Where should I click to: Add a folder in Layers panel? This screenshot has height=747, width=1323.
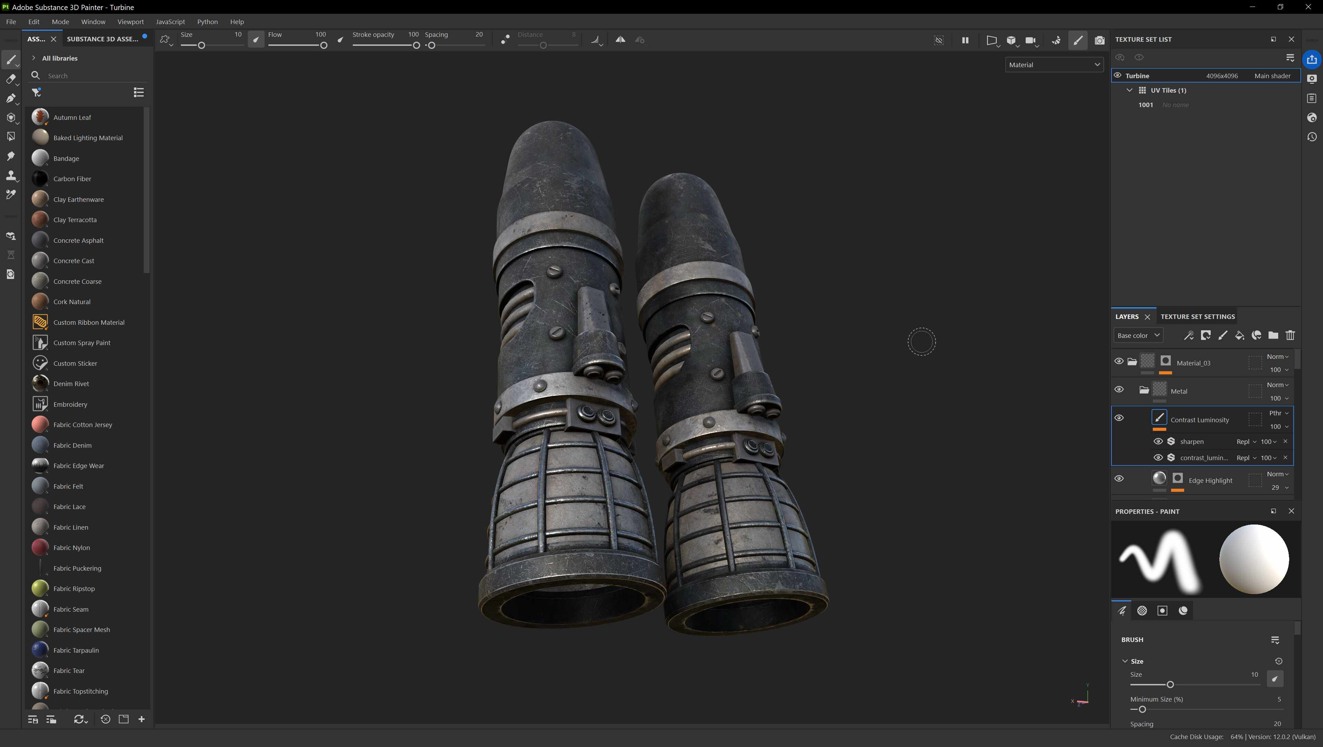1273,336
